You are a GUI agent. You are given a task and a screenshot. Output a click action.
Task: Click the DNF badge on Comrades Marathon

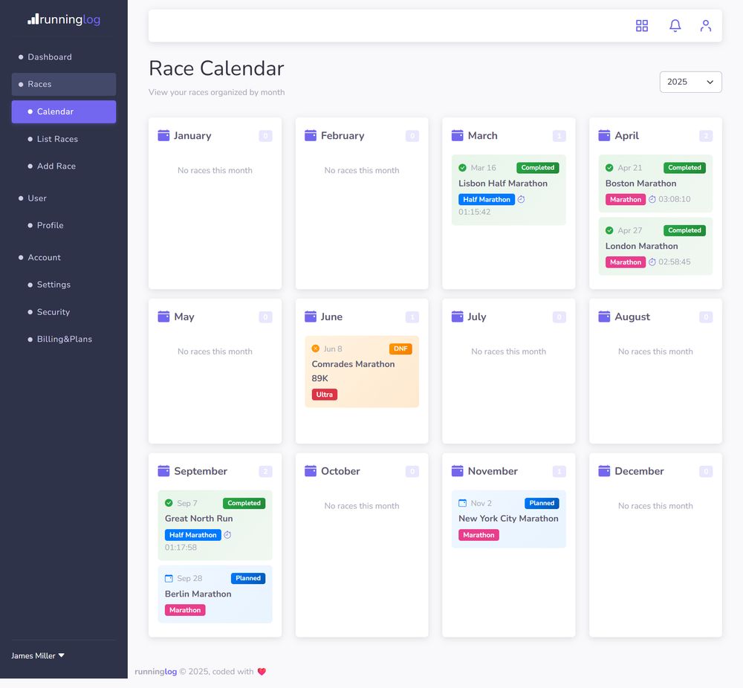(x=400, y=348)
